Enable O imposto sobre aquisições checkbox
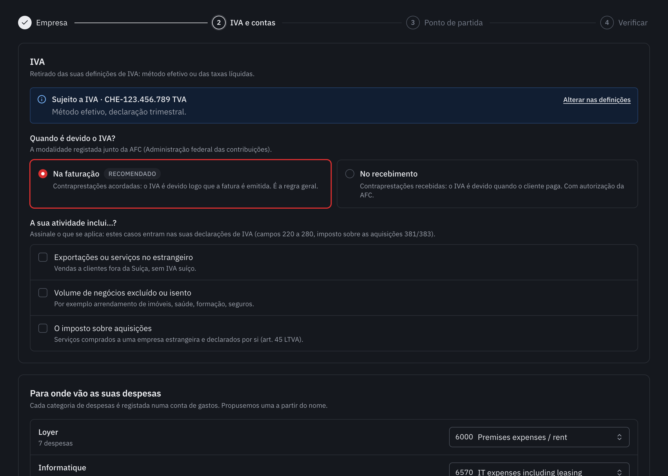Screen dimensions: 668x476 (x=43, y=328)
